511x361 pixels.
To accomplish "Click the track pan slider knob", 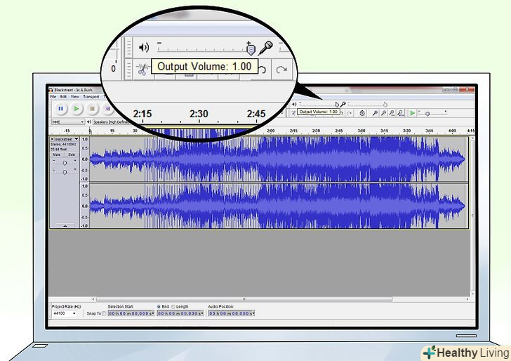I will point(65,172).
